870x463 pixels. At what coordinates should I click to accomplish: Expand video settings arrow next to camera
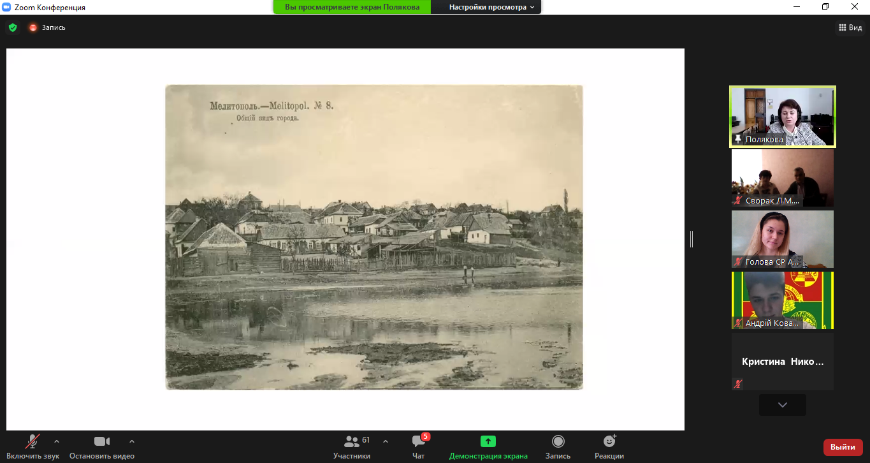point(132,441)
